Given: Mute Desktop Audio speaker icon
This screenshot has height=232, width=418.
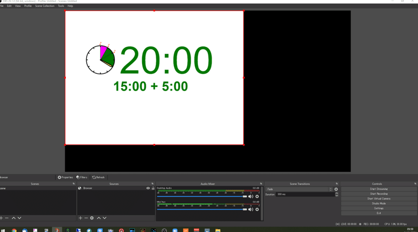Looking at the screenshot, I should (251, 196).
